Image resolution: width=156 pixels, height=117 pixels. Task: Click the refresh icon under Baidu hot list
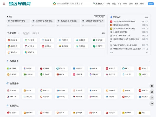click(147, 52)
